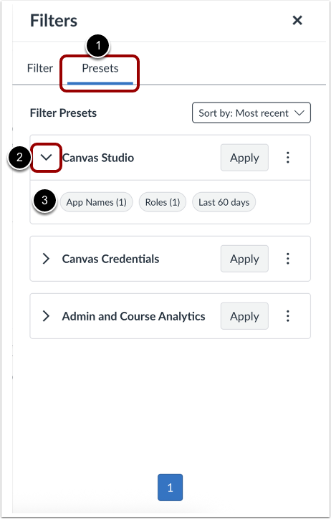Open Canvas Credentials more options menu
The width and height of the screenshot is (331, 519).
coord(288,259)
